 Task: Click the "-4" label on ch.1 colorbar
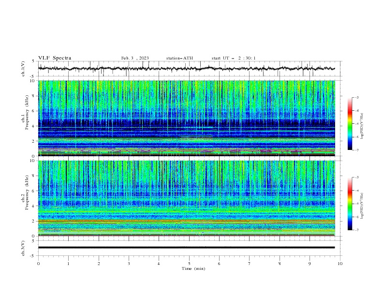tap(357, 111)
